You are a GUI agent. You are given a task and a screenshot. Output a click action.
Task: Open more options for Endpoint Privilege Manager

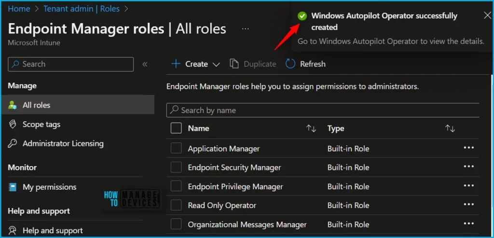coord(469,186)
